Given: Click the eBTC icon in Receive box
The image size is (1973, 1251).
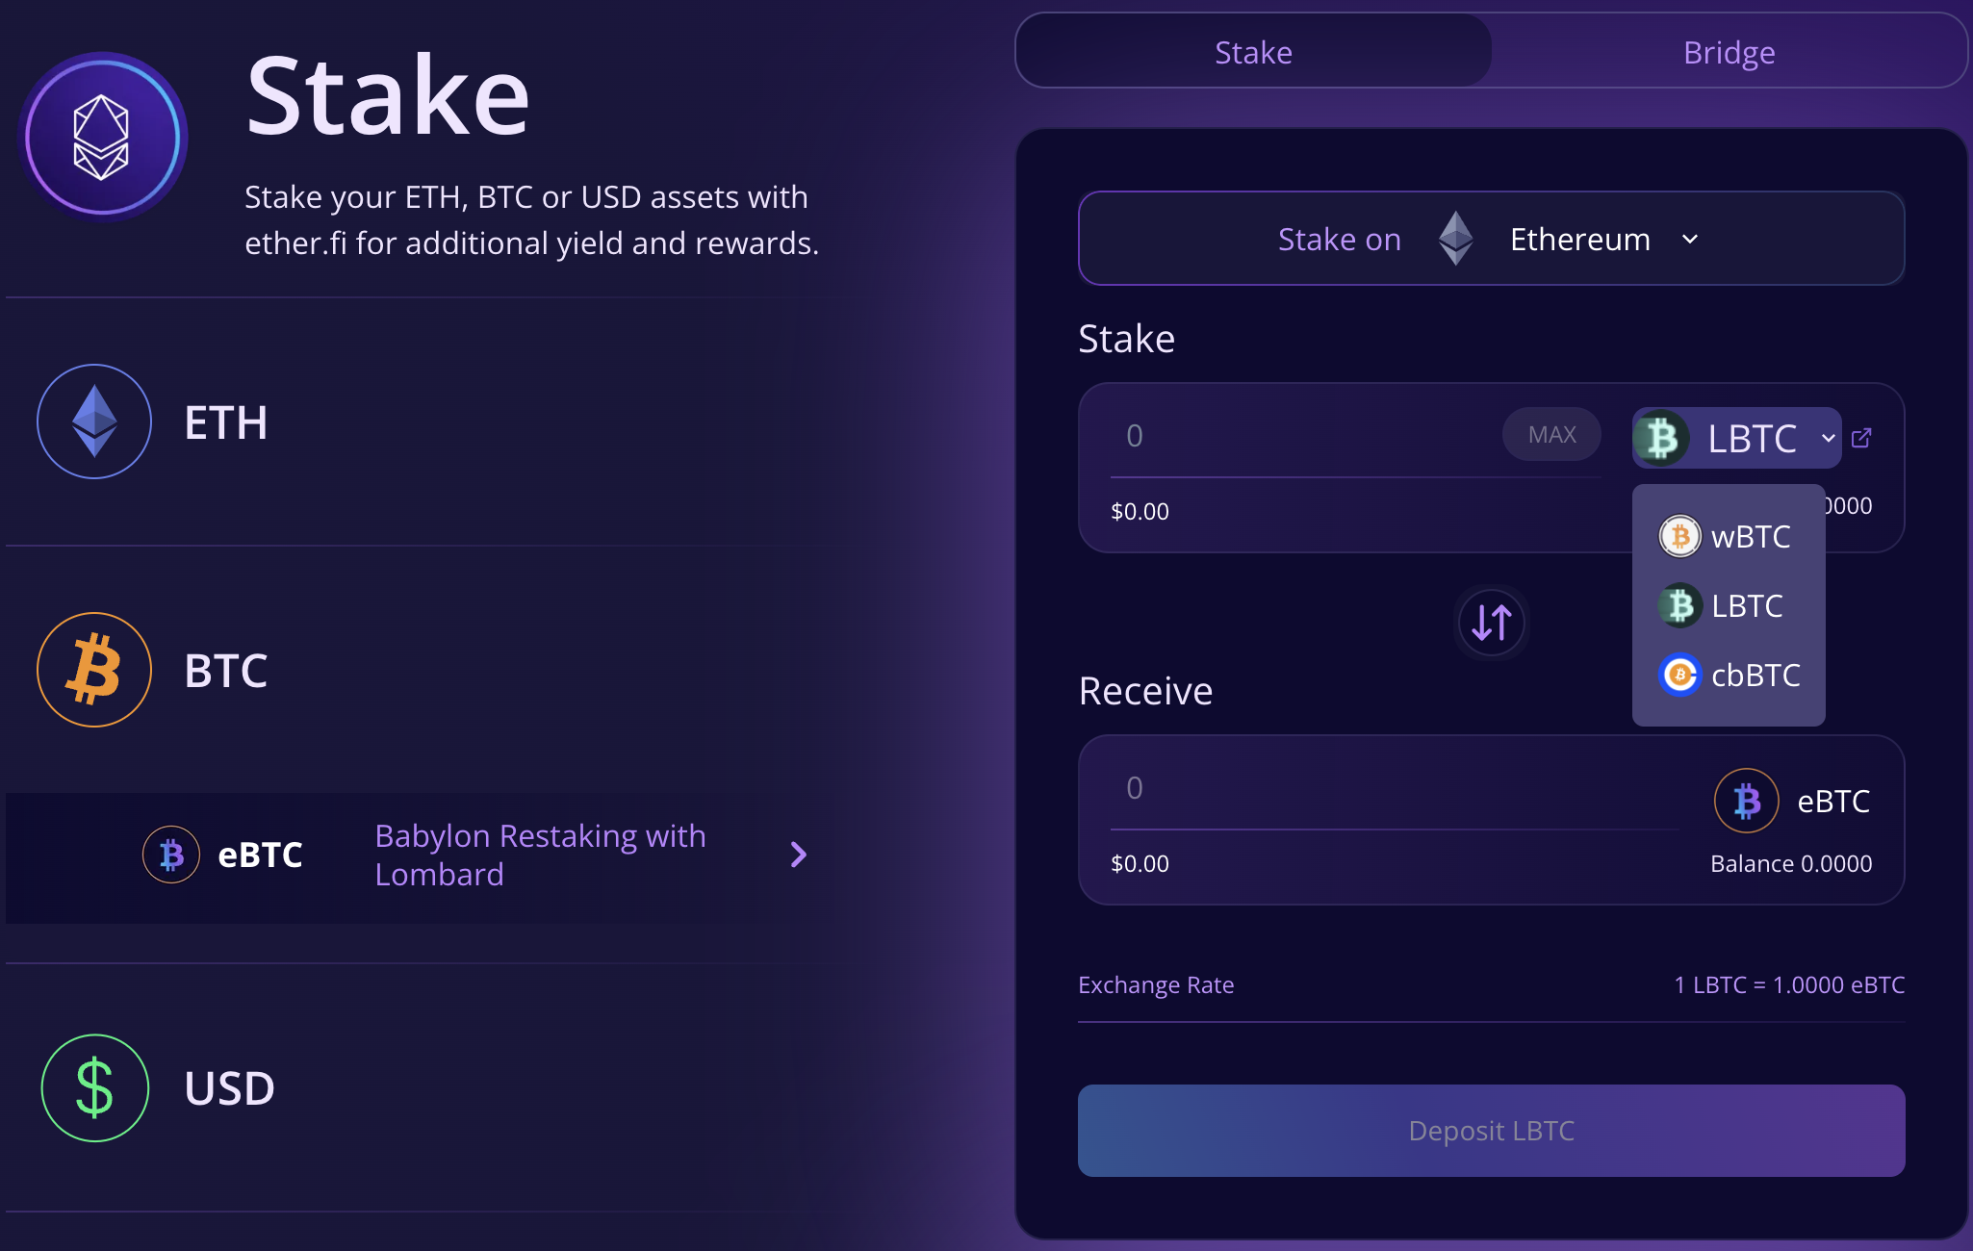Looking at the screenshot, I should click(1746, 801).
